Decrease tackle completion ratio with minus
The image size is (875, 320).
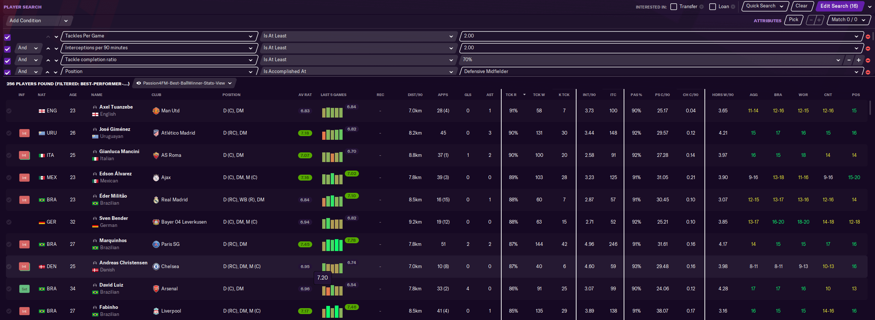(849, 60)
